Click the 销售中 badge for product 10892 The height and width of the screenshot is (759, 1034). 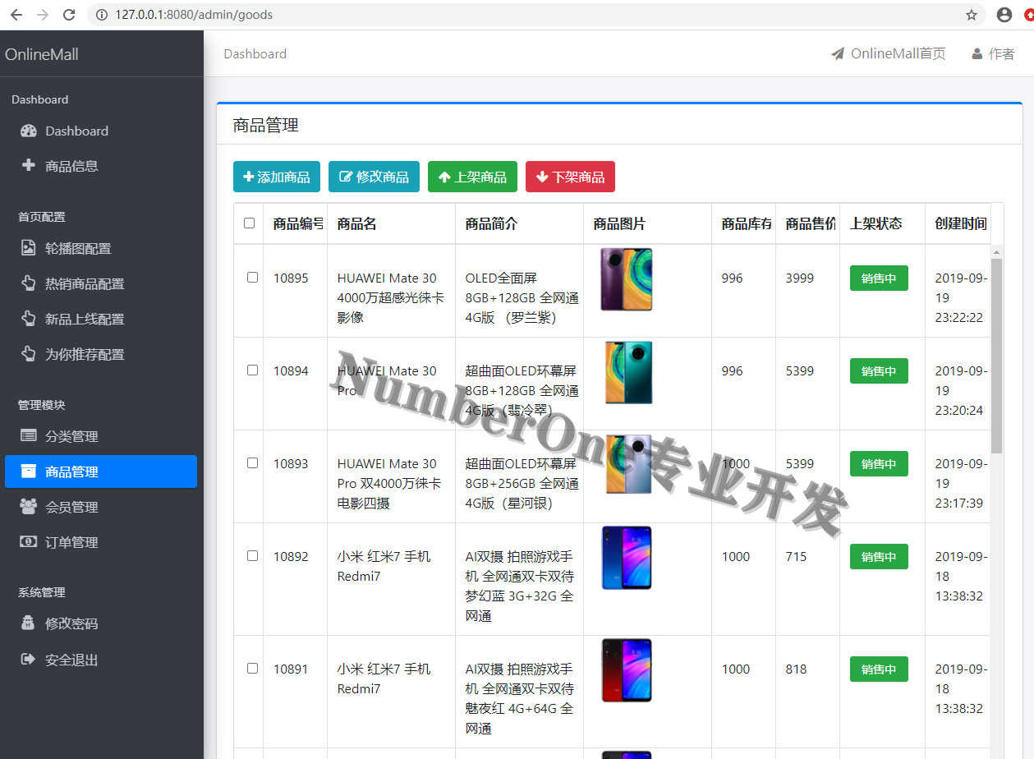click(879, 557)
